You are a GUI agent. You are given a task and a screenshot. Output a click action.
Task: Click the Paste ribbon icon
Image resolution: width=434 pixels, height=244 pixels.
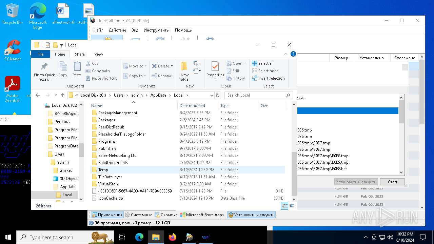[77, 66]
